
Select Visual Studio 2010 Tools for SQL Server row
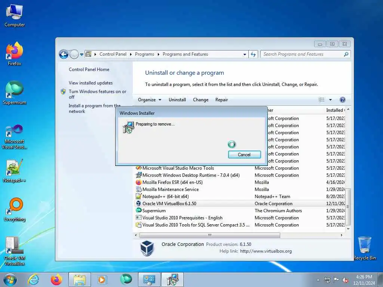(240, 225)
